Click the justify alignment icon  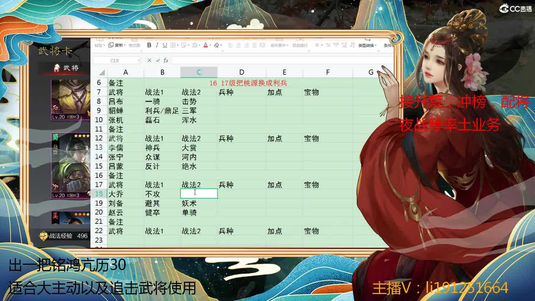pos(254,45)
